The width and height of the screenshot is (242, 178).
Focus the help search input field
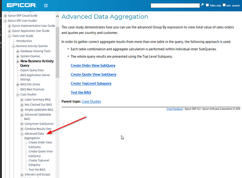(175, 6)
